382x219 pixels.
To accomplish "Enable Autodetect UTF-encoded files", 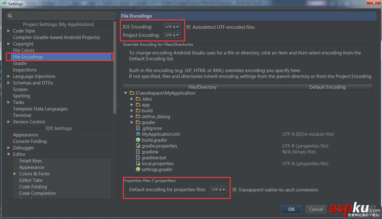I will tap(188, 27).
